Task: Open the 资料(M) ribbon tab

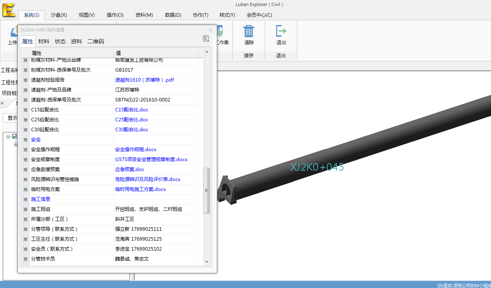Action: click(x=144, y=15)
